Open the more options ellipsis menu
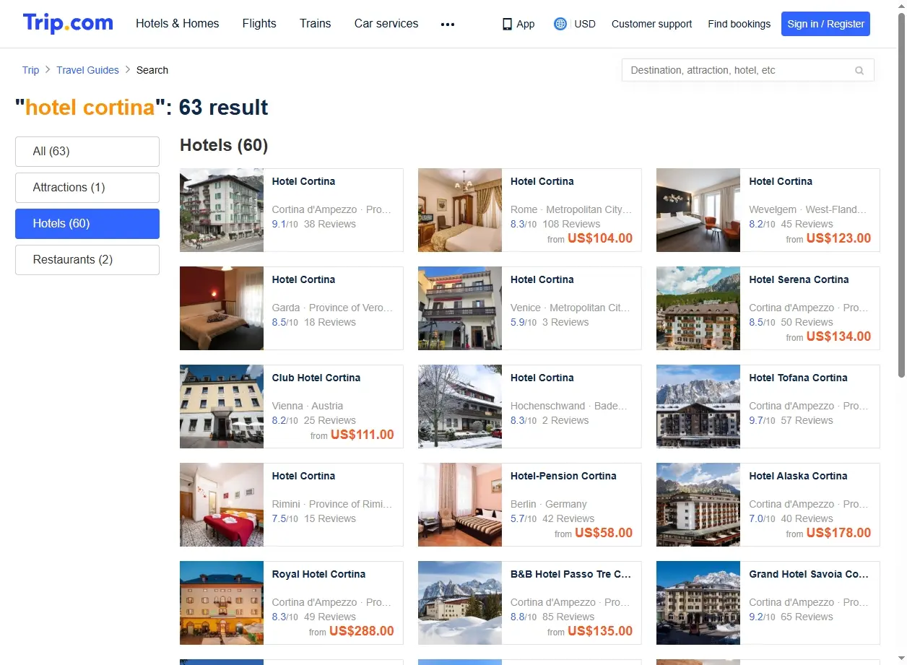This screenshot has width=907, height=665. point(448,24)
